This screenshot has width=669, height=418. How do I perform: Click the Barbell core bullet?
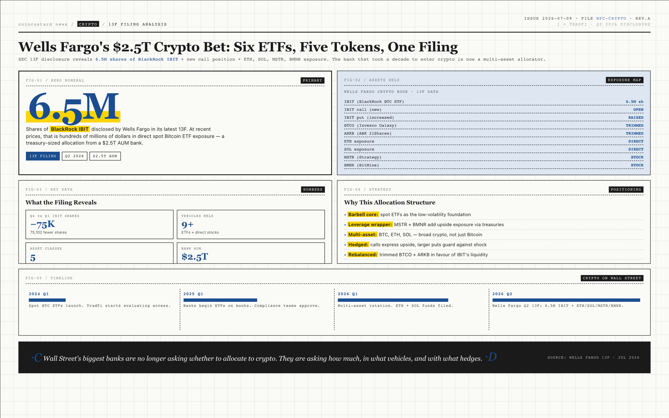tap(493, 214)
